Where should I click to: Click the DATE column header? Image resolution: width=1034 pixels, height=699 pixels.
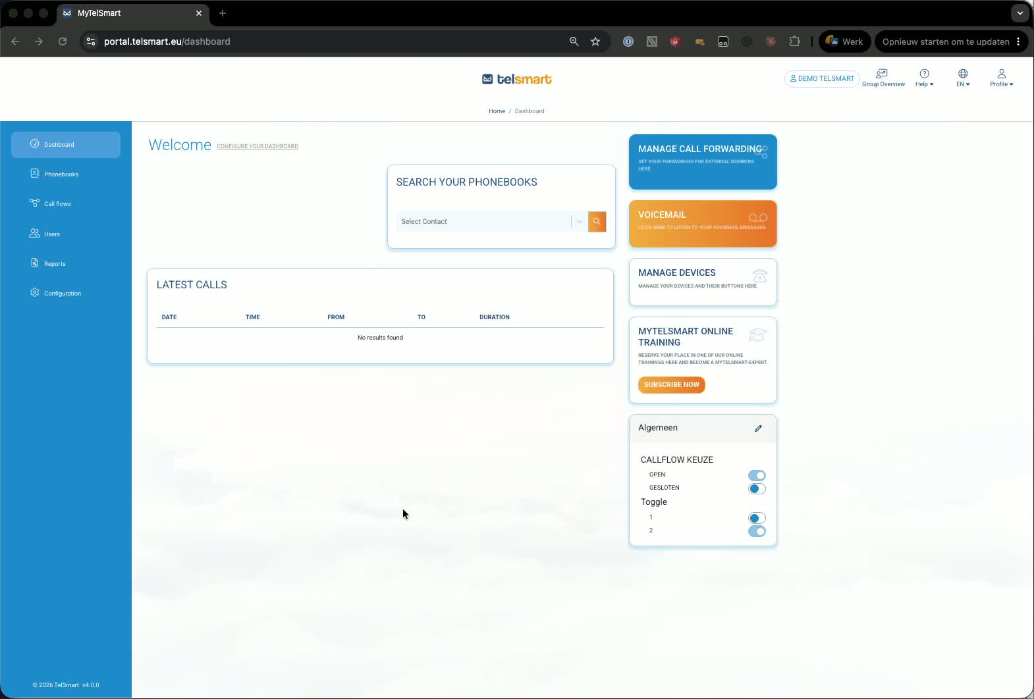click(169, 317)
